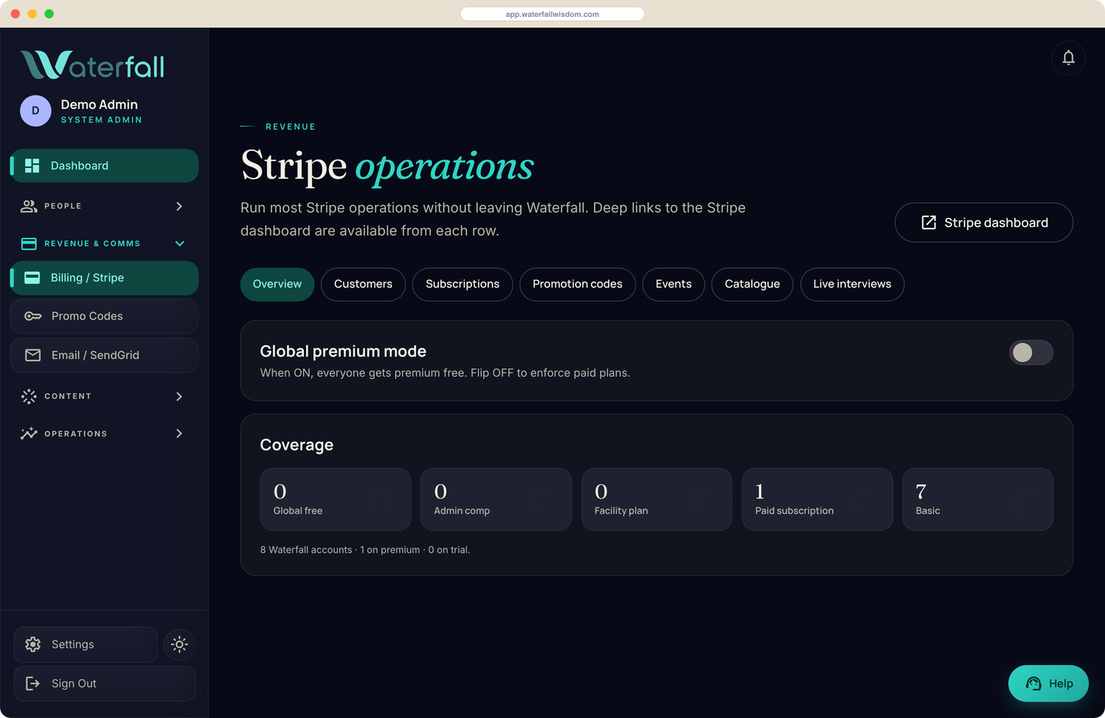Viewport: 1105px width, 718px height.
Task: Open Email / SendGrid sidebar item
Action: 104,355
